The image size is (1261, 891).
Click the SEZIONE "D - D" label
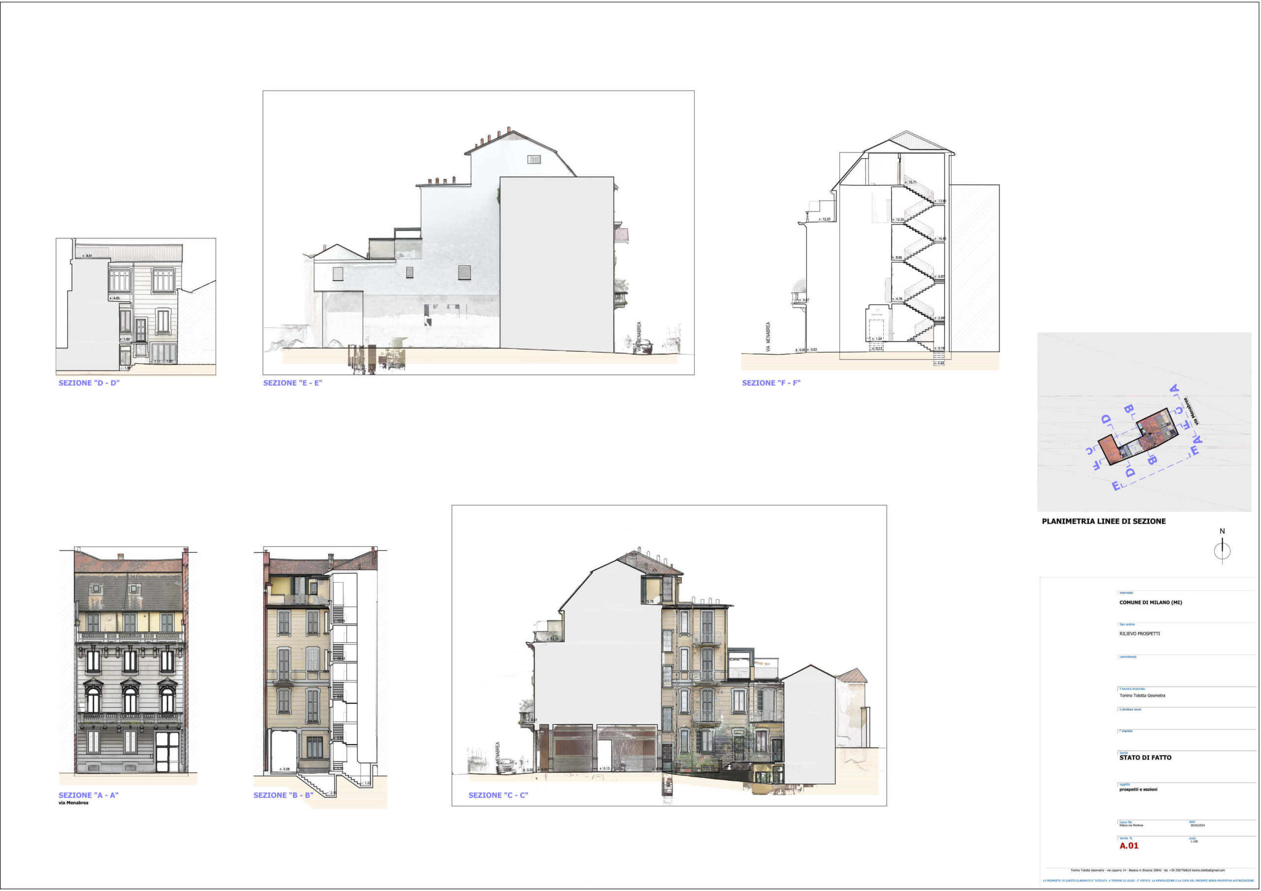(89, 383)
